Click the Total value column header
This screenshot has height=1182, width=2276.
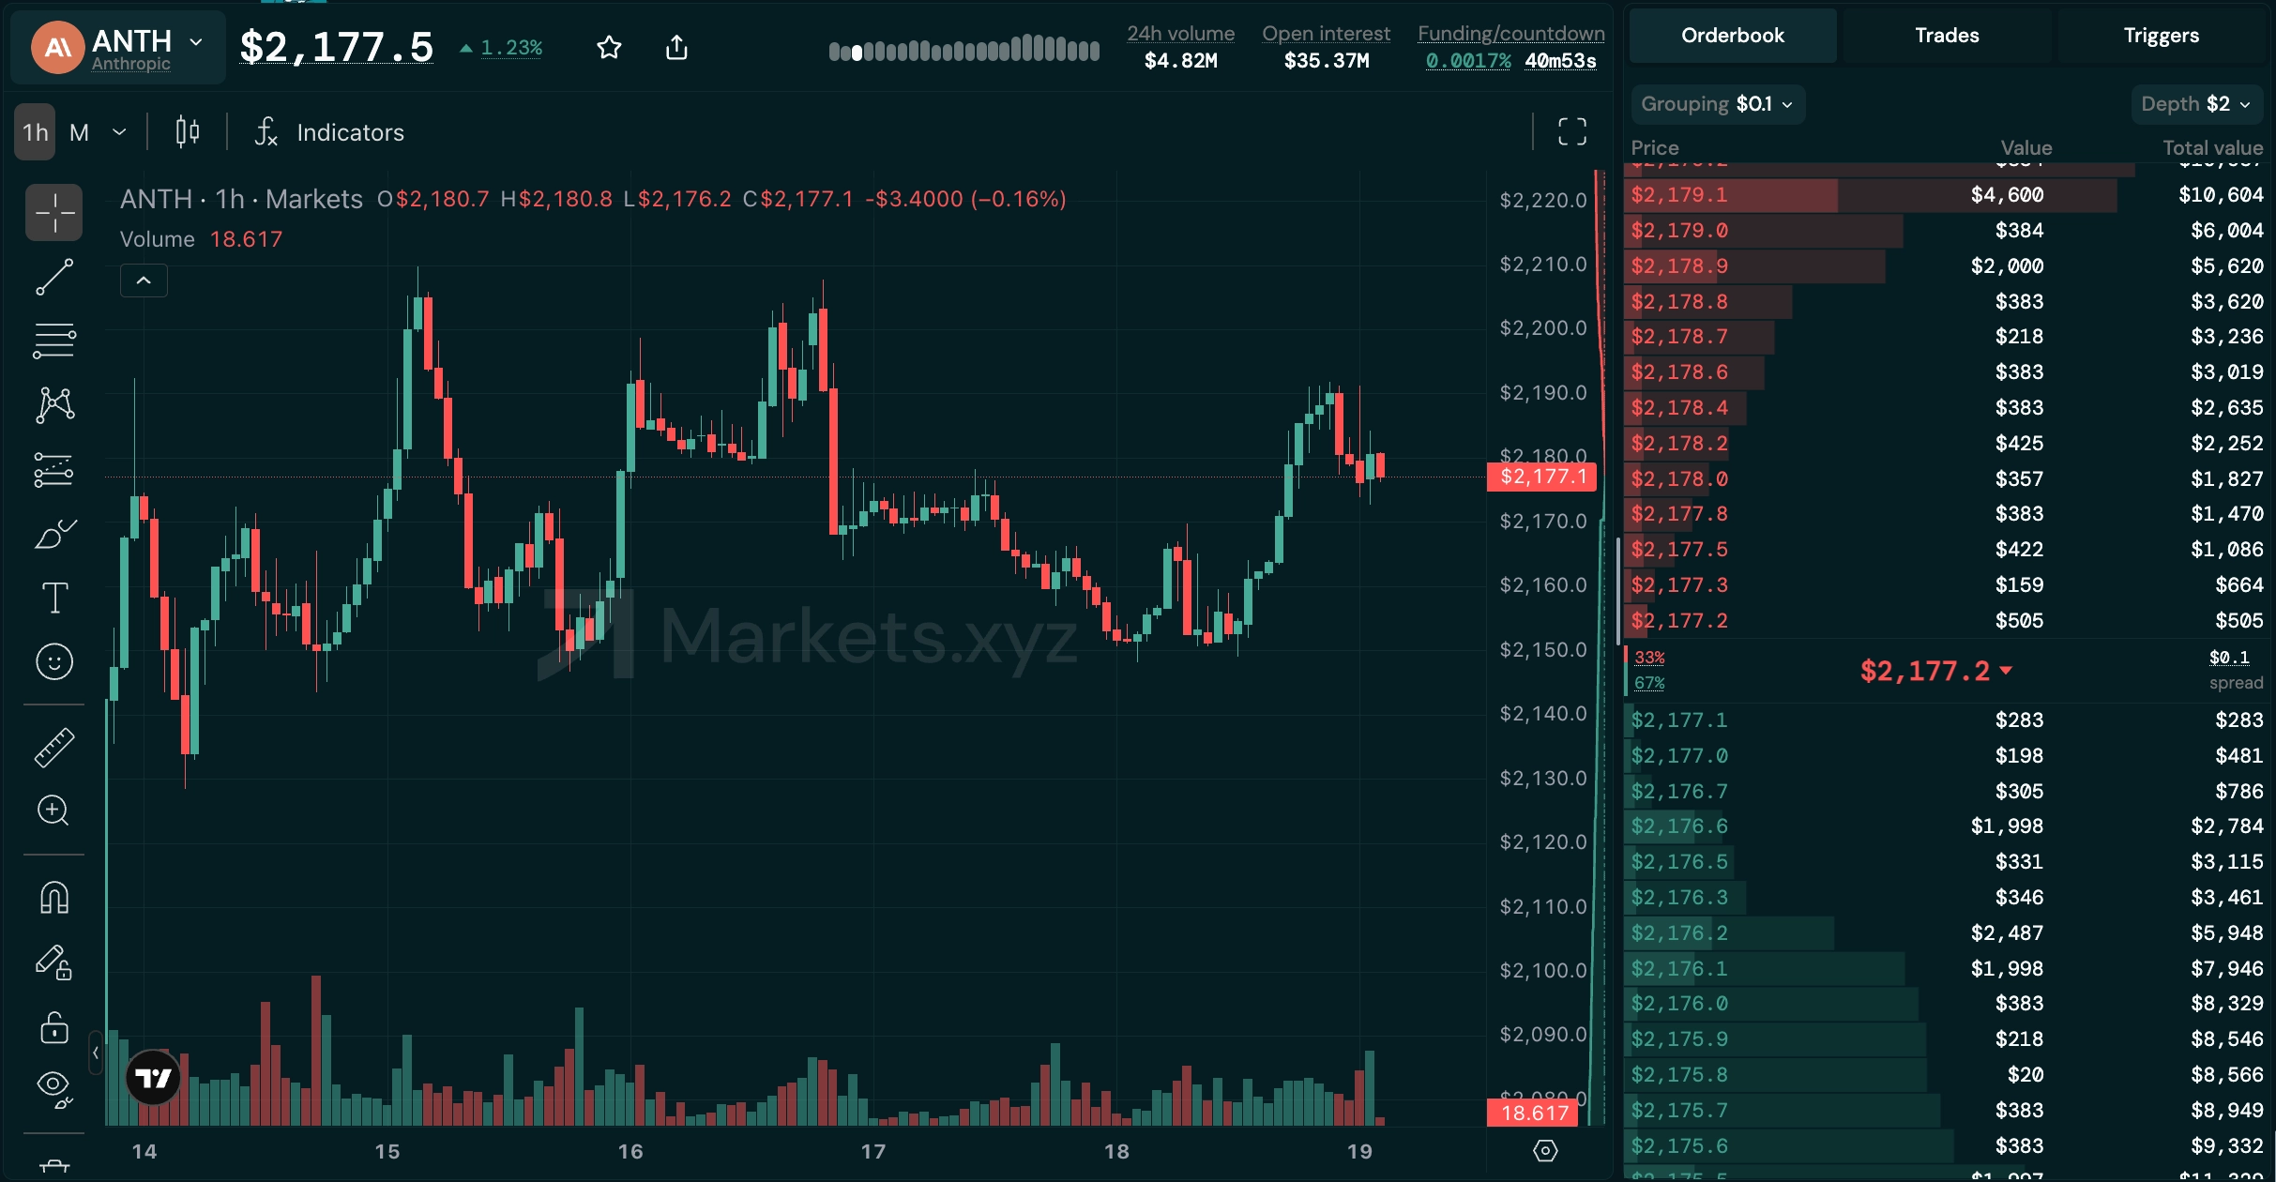(x=2212, y=147)
